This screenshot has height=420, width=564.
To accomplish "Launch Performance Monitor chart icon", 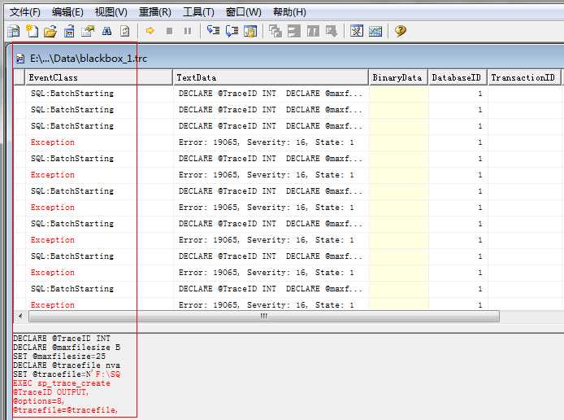I will pos(375,32).
